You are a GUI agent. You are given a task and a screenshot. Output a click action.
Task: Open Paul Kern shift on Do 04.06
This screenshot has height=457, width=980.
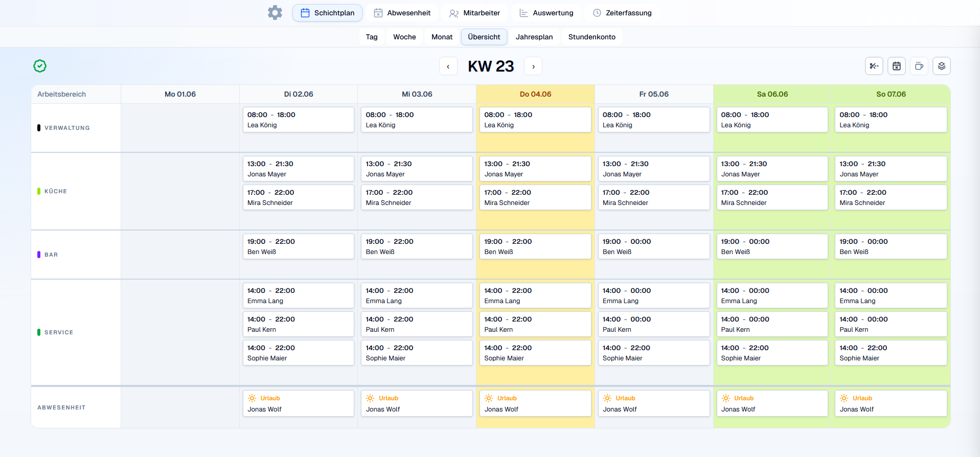[x=535, y=324]
